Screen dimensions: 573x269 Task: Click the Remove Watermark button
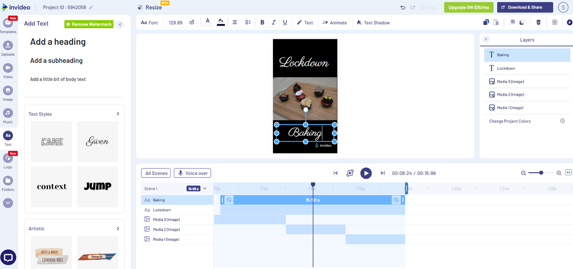tap(88, 24)
